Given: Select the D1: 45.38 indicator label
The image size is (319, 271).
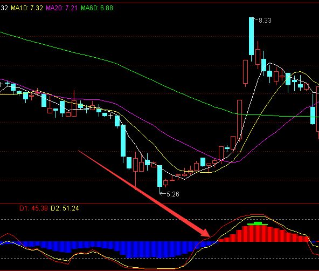Looking at the screenshot, I should point(33,208).
